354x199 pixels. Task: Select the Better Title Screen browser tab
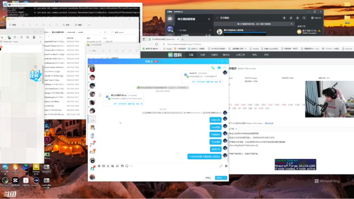coord(163,39)
